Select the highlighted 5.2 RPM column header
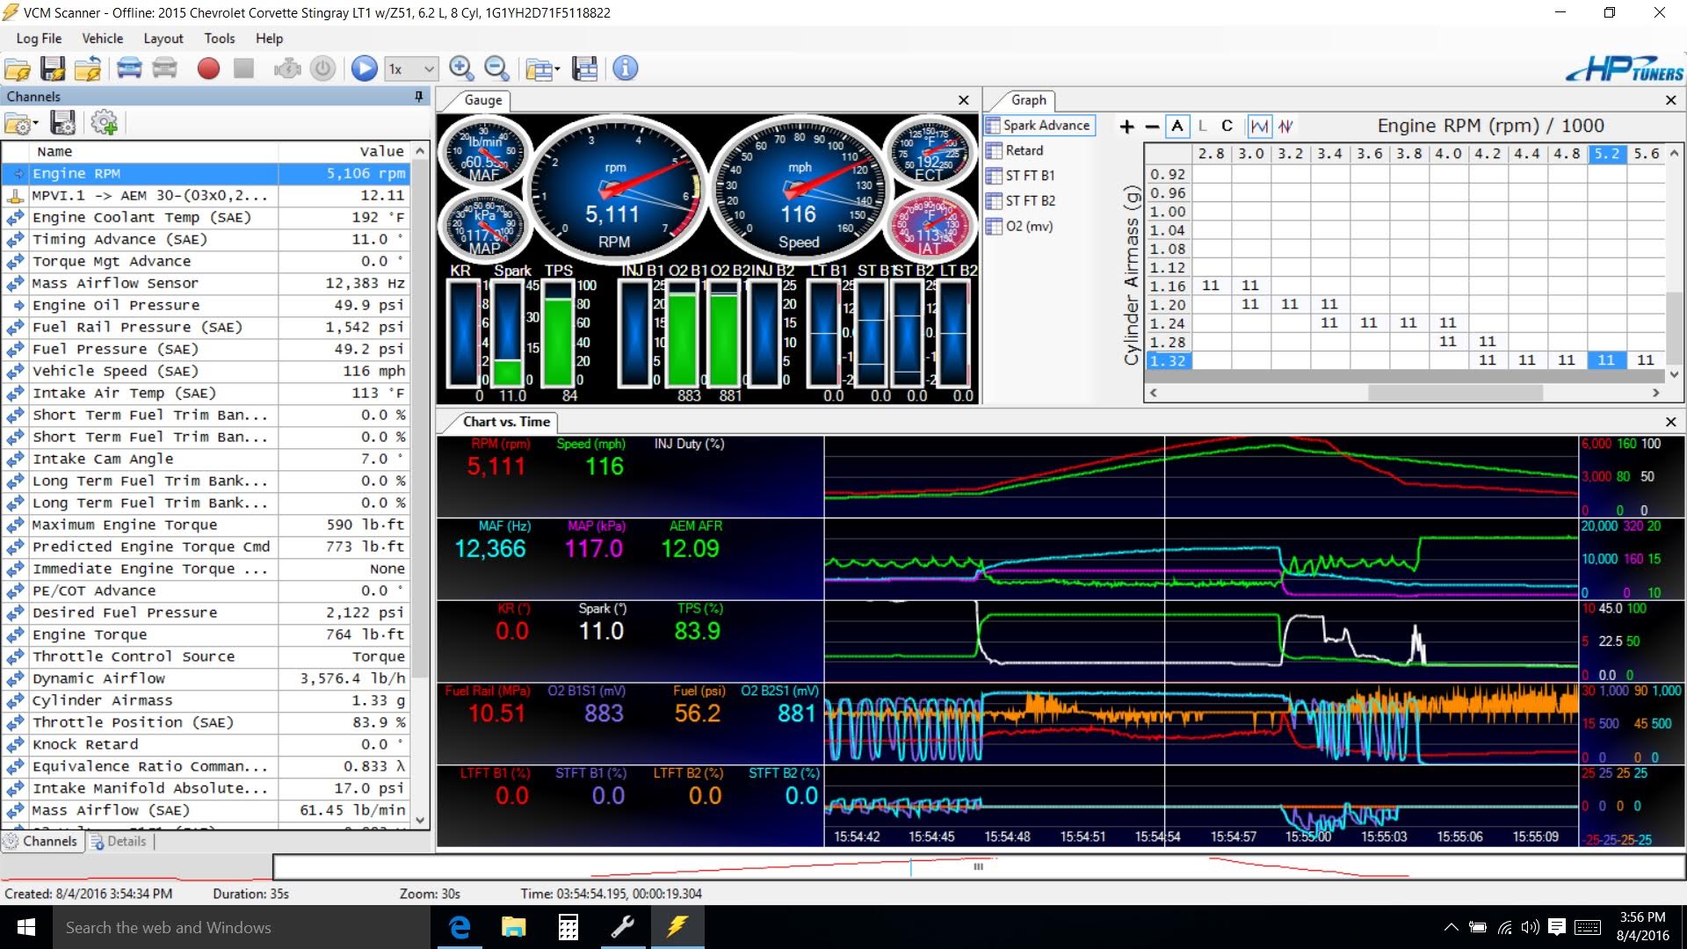The width and height of the screenshot is (1687, 949). [x=1606, y=154]
